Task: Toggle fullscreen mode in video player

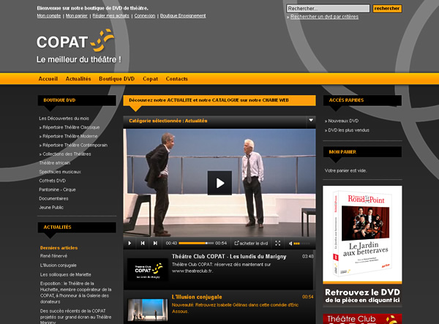Action: click(277, 243)
